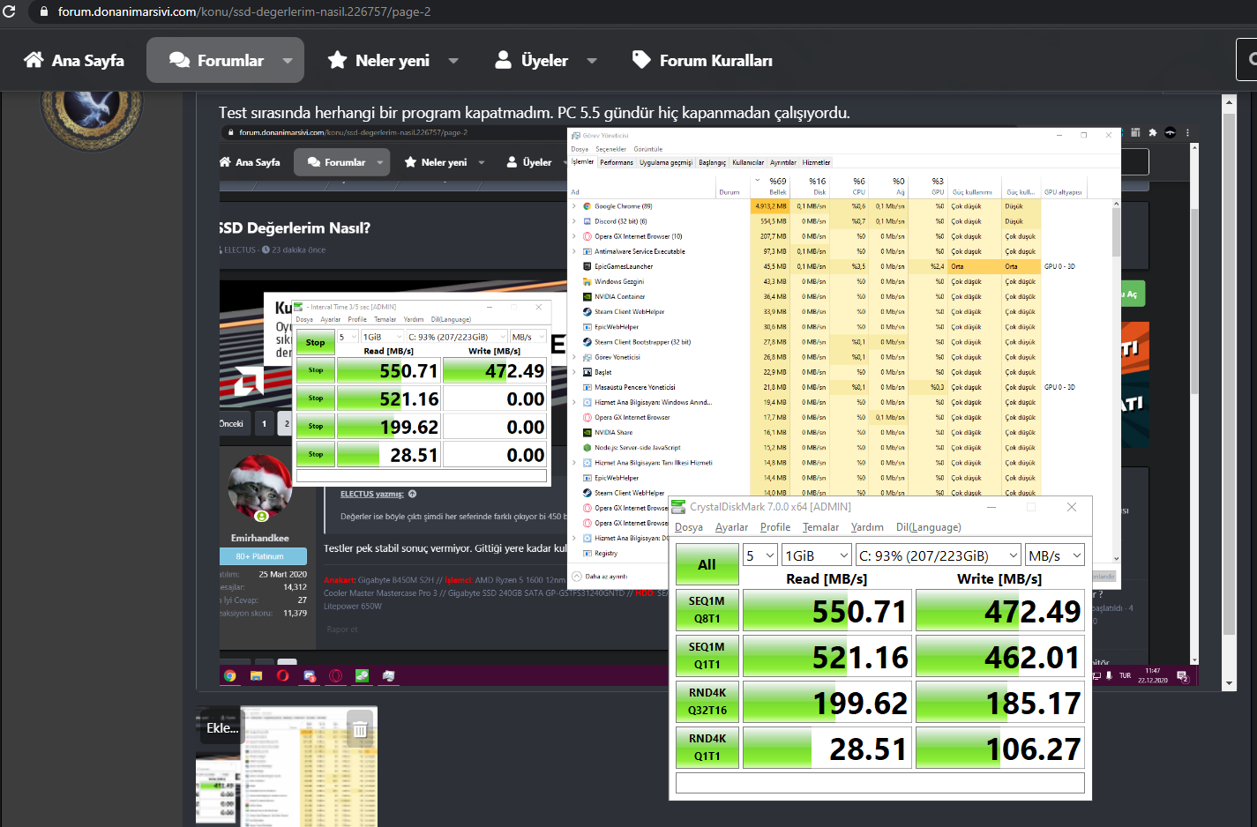Image resolution: width=1257 pixels, height=827 pixels.
Task: Open test count dropdown '5' beside the All button
Action: [760, 555]
